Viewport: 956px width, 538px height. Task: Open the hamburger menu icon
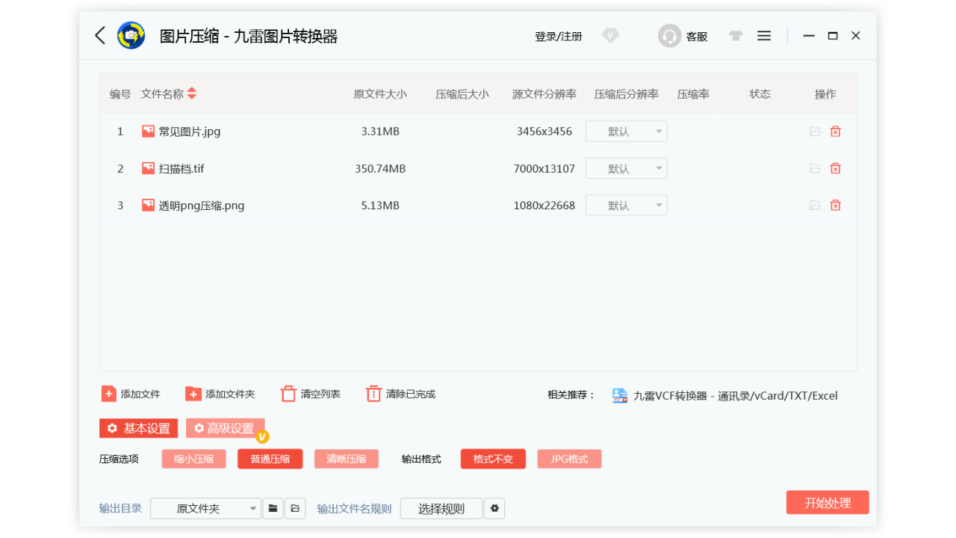coord(763,35)
